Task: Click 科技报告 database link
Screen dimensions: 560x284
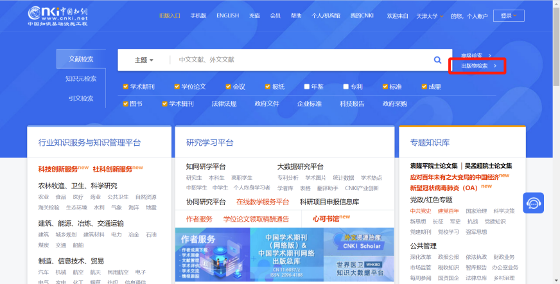Action: coord(352,103)
